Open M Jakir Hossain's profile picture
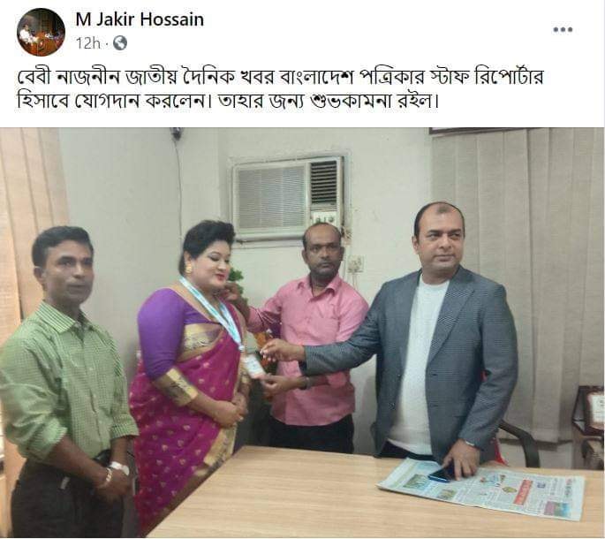Image resolution: width=605 pixels, height=539 pixels. pos(41,32)
